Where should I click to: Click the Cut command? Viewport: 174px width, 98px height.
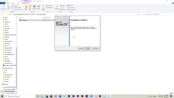(x=16, y=6)
